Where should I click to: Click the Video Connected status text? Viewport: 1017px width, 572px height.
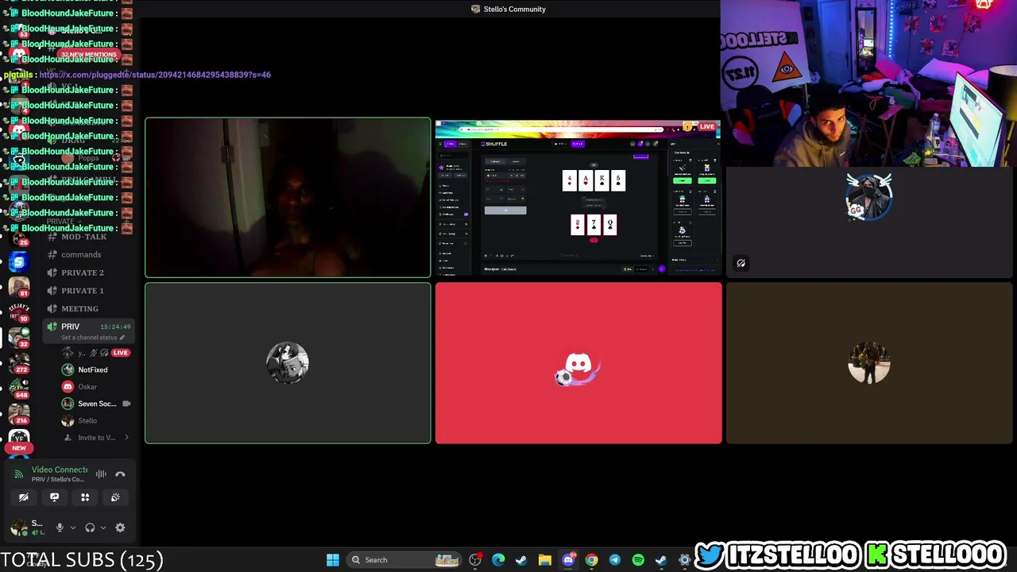pyautogui.click(x=60, y=470)
